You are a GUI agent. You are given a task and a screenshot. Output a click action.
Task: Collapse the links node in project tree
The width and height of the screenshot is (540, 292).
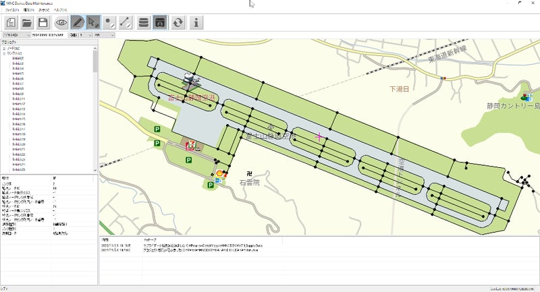[4, 53]
